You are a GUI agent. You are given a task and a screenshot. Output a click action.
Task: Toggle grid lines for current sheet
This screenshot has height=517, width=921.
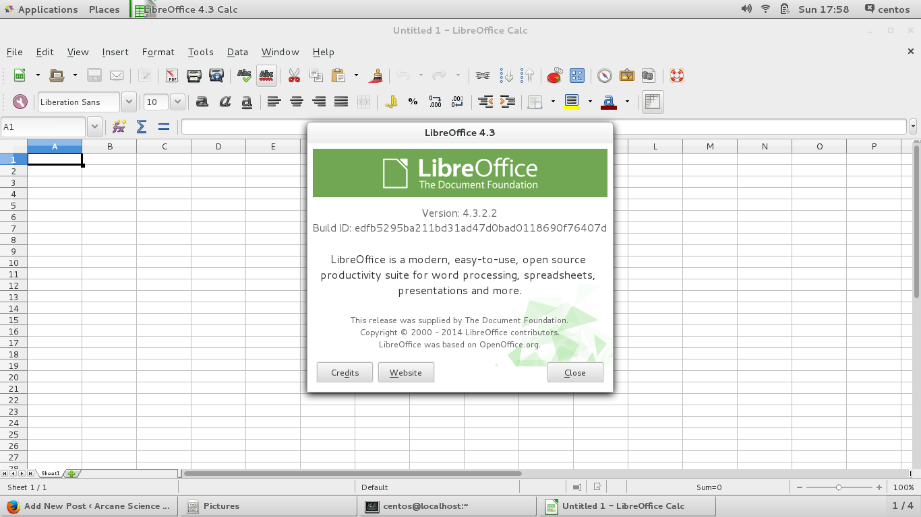[652, 102]
